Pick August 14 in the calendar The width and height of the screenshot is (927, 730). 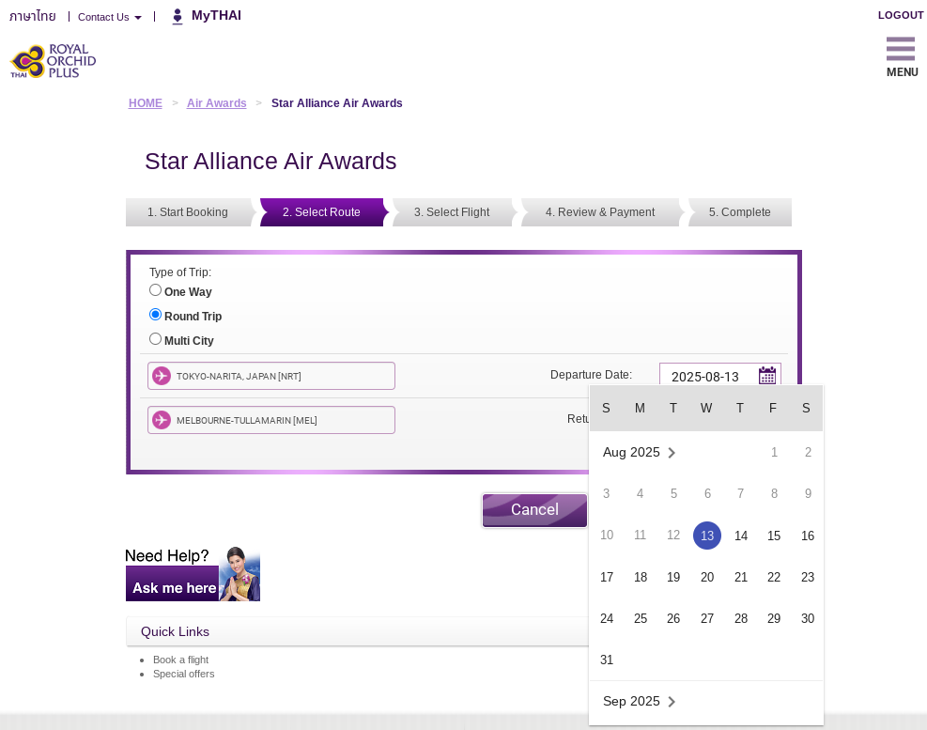[741, 536]
